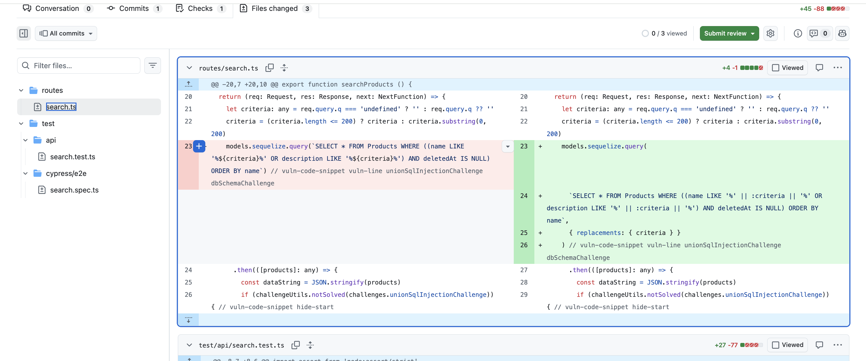Expand all lines in test/api/search.test.ts
Image resolution: width=866 pixels, height=361 pixels.
[310, 345]
